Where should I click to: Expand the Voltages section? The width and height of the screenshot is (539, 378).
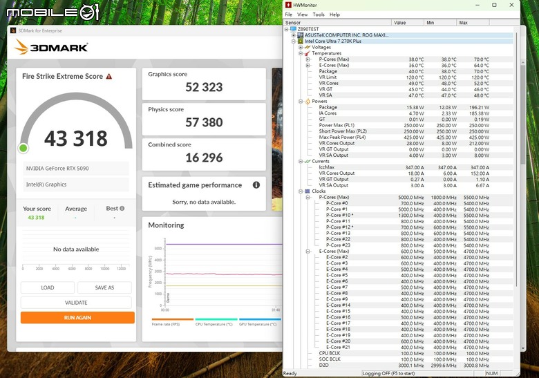[x=301, y=47]
